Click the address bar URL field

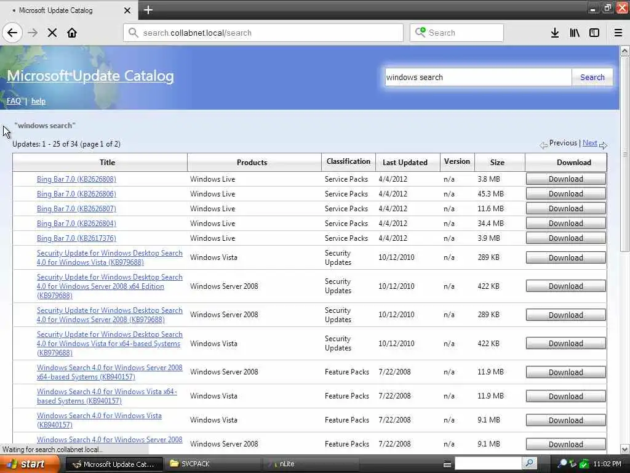click(x=263, y=33)
